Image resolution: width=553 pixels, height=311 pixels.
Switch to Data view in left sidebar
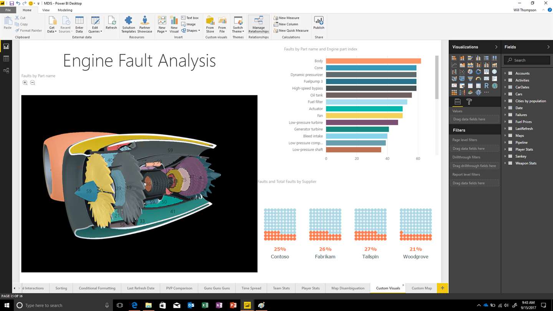pos(6,59)
